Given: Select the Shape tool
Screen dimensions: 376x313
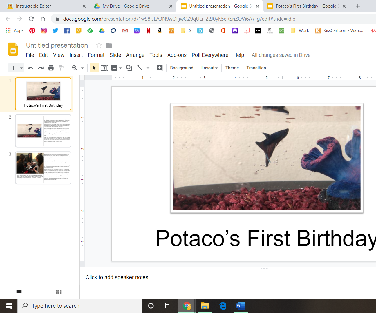Looking at the screenshot, I should pyautogui.click(x=129, y=68).
